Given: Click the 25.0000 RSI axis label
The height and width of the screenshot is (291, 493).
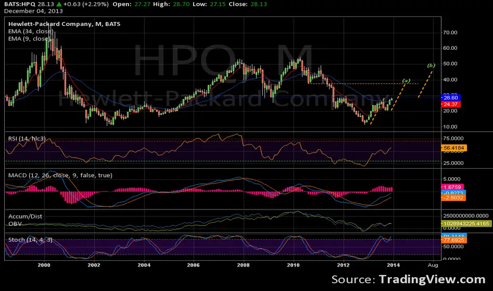Looking at the screenshot, I should point(453,163).
